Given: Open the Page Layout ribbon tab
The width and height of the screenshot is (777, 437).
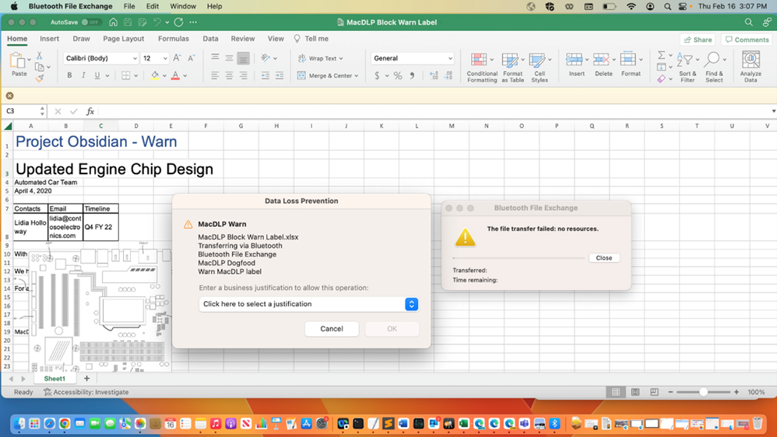Looking at the screenshot, I should (x=123, y=39).
